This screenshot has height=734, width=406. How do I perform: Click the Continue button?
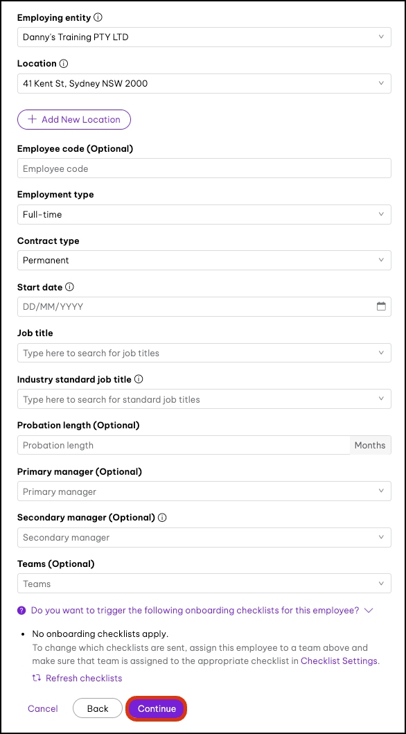[x=157, y=708]
